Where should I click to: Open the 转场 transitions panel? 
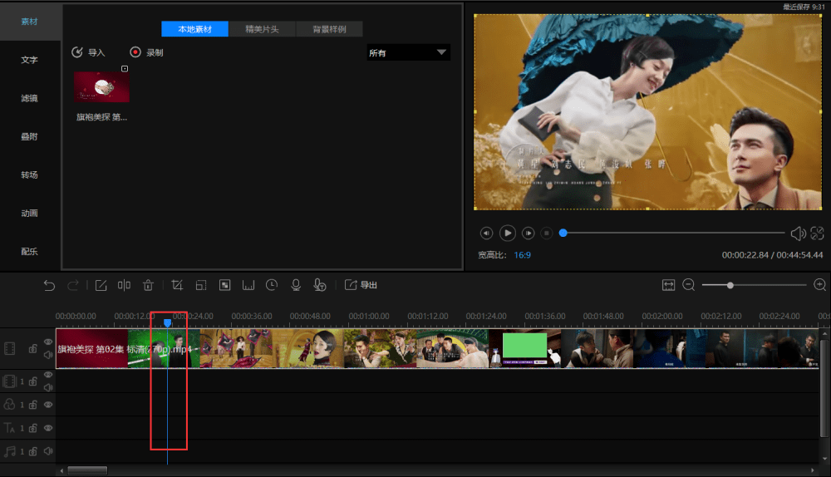29,175
